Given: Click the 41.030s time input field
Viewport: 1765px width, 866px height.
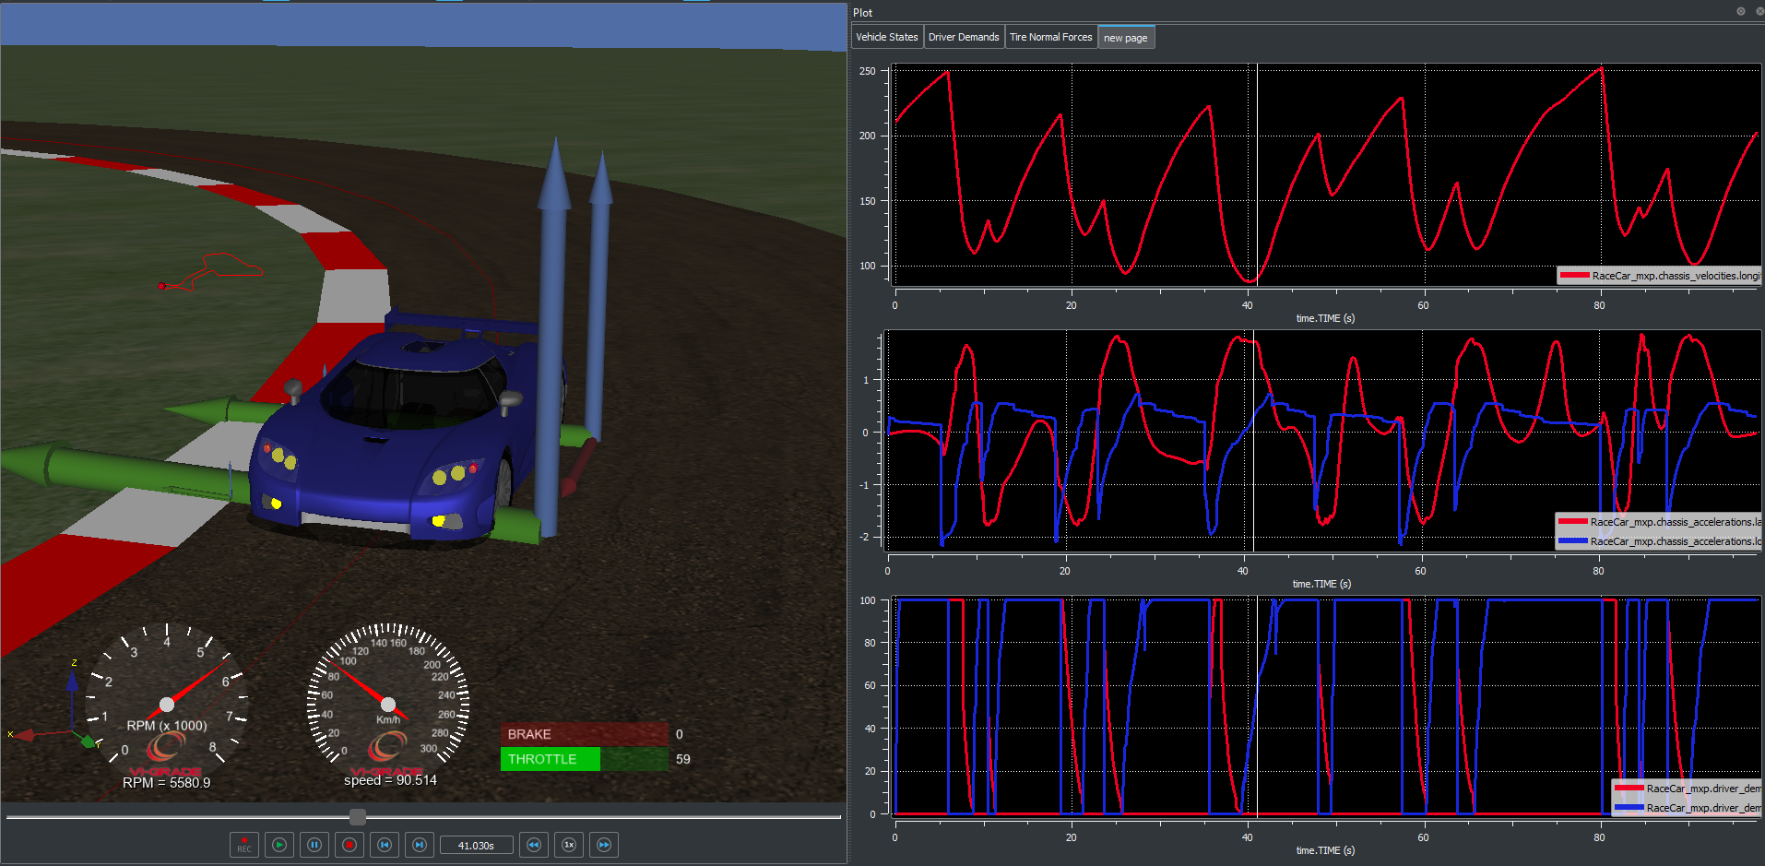Looking at the screenshot, I should [476, 845].
